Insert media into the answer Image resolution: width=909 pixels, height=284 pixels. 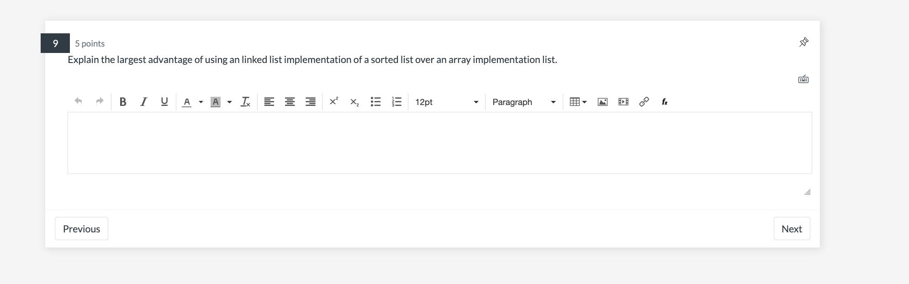click(623, 102)
